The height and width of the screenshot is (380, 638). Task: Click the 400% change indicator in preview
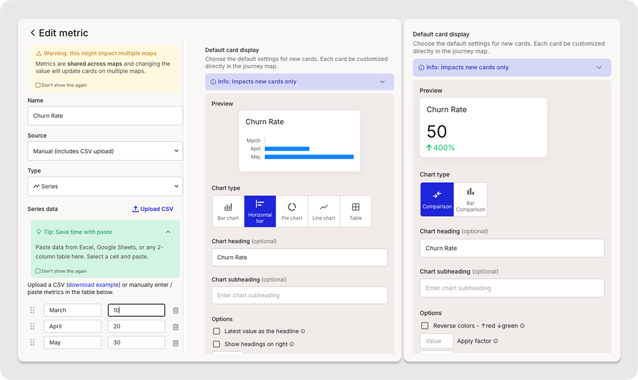tap(440, 148)
